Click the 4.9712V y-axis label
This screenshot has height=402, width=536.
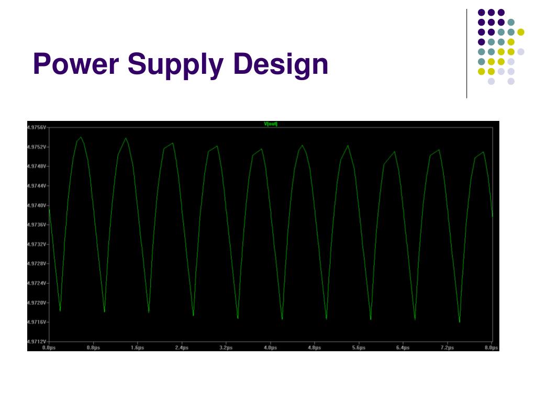37,341
